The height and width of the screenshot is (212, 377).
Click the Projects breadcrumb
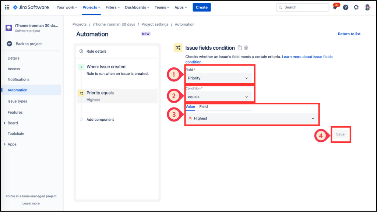(x=80, y=25)
